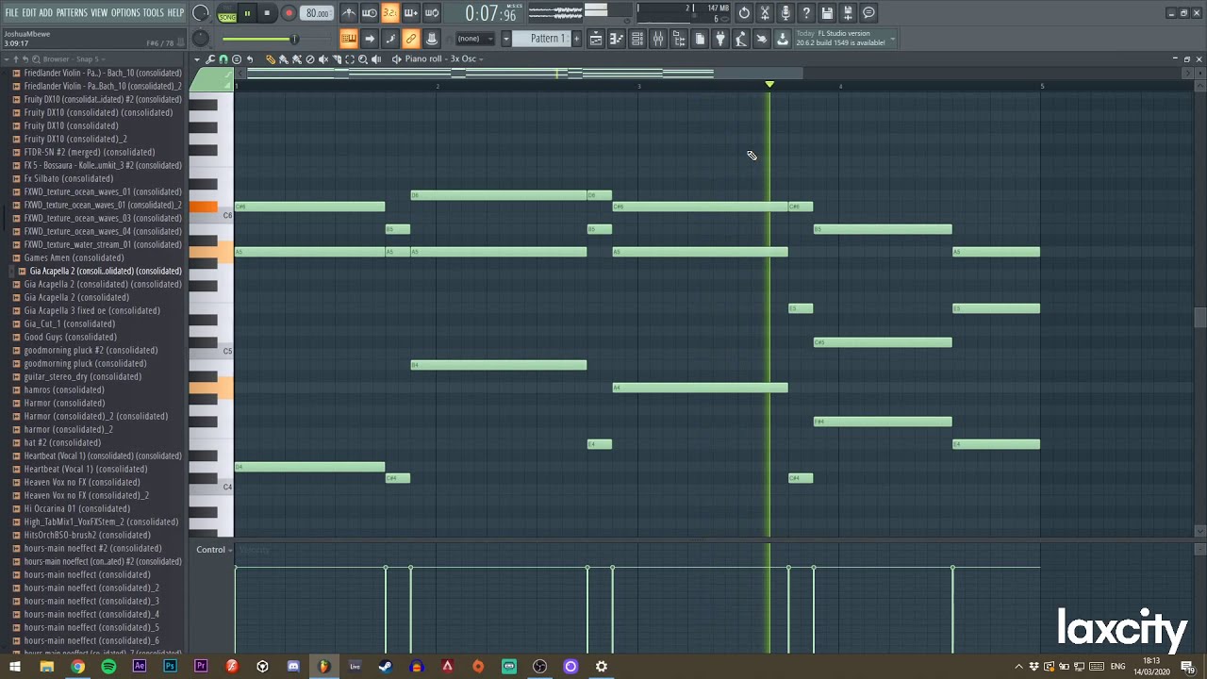Open the Playlist view from toolbar
Viewport: 1207px width, 679px height.
(x=596, y=39)
